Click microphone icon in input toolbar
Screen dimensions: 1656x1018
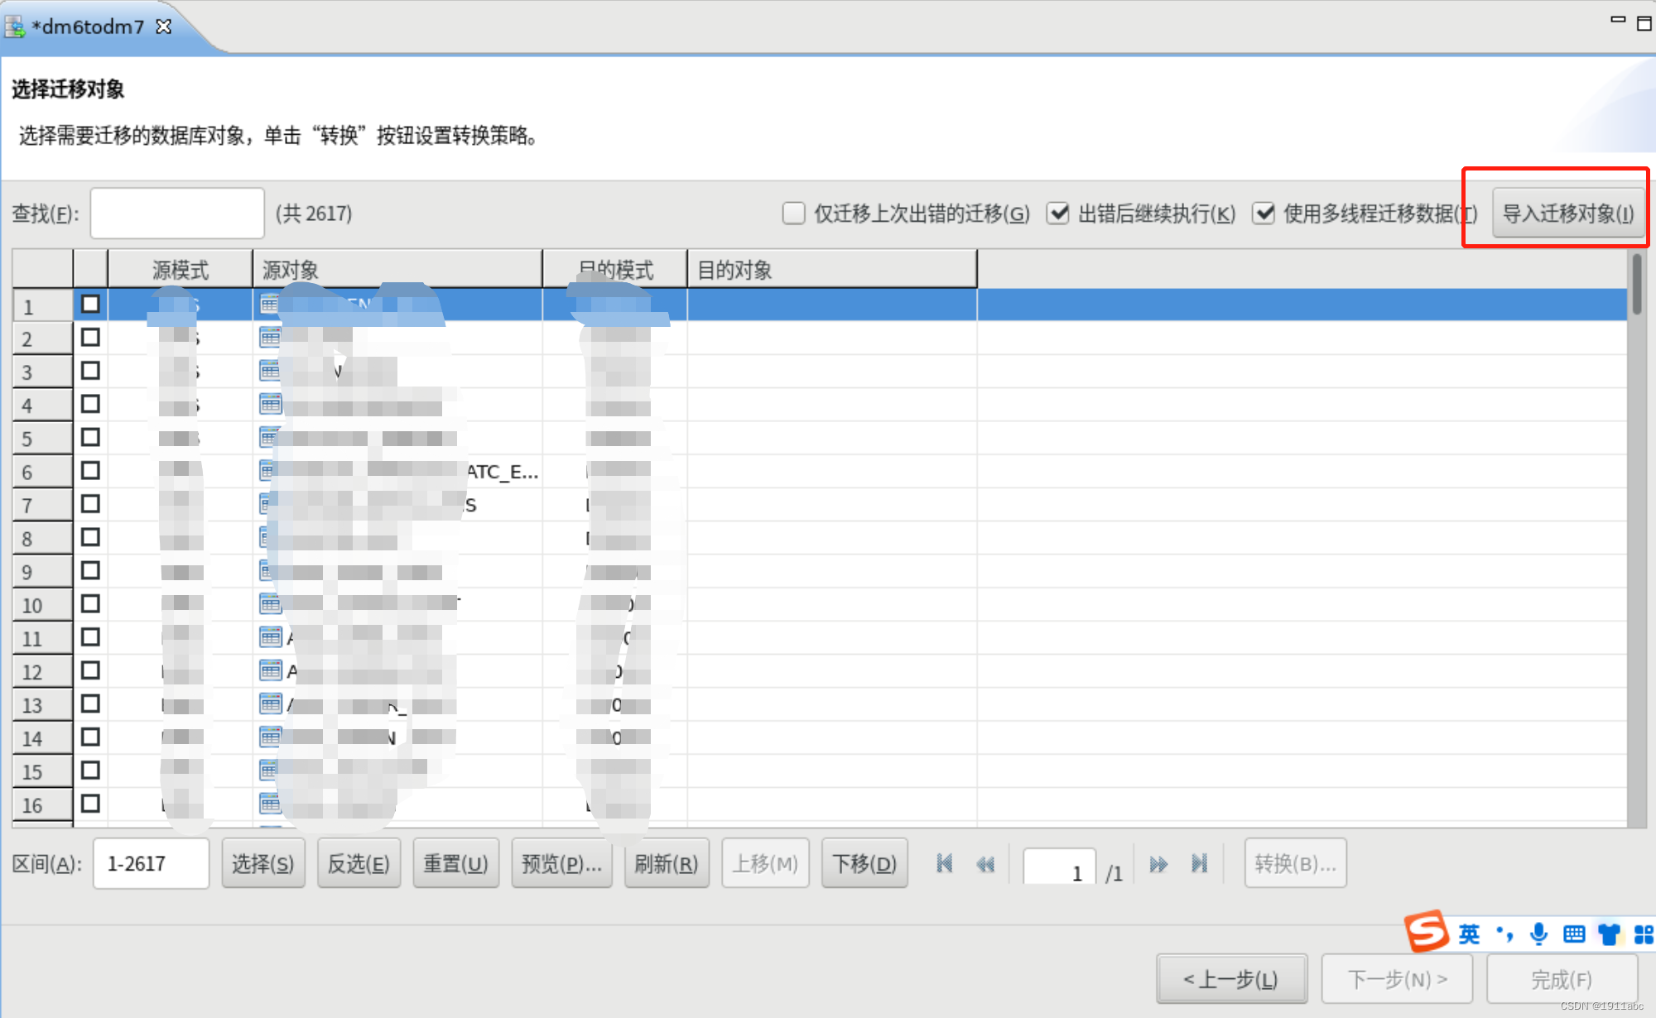click(x=1538, y=934)
